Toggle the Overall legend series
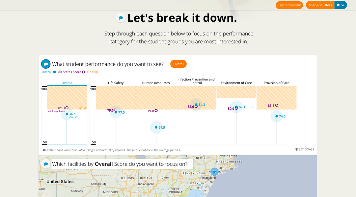The height and width of the screenshot is (197, 356). 49,72
